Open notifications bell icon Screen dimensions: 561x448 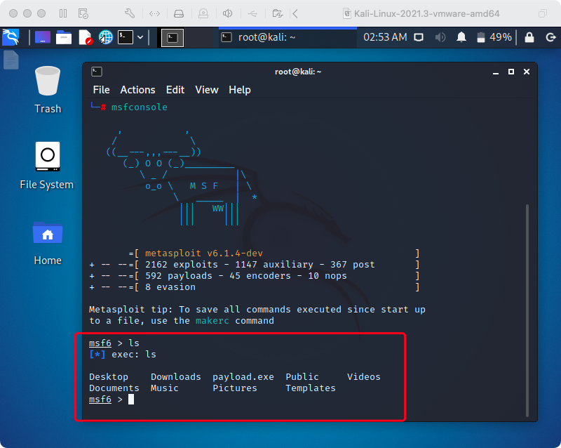tap(461, 37)
